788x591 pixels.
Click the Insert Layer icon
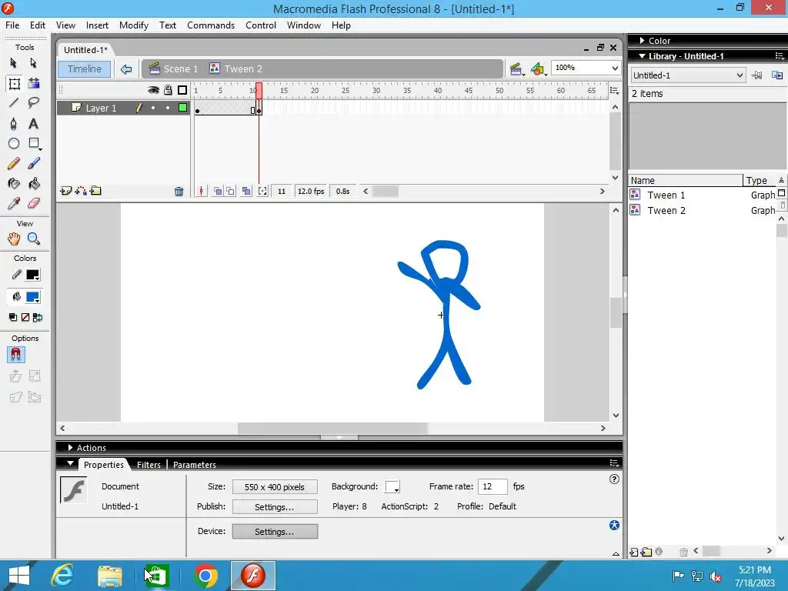(x=66, y=191)
